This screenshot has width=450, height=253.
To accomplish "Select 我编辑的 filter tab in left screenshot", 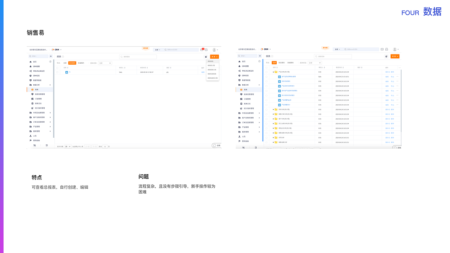I will tap(81, 63).
